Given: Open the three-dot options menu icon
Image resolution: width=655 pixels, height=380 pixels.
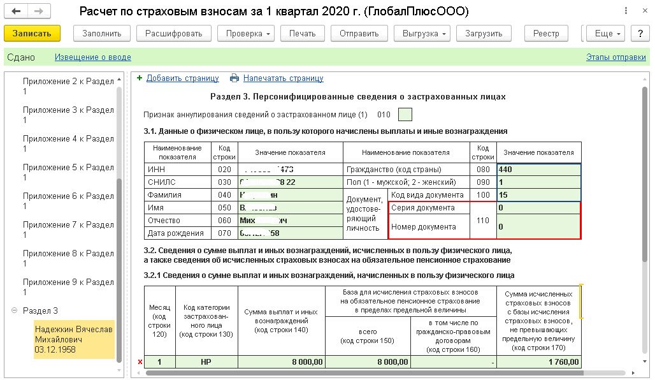Looking at the screenshot, I should click(626, 11).
